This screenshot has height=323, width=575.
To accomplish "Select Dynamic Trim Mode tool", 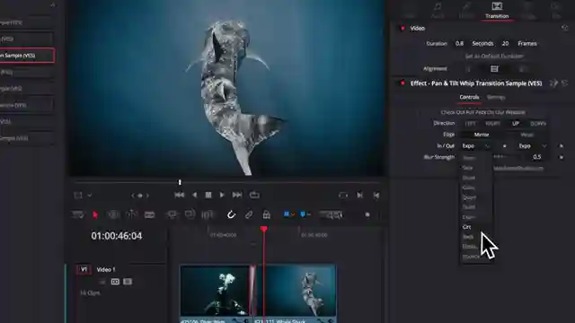I will tap(131, 214).
